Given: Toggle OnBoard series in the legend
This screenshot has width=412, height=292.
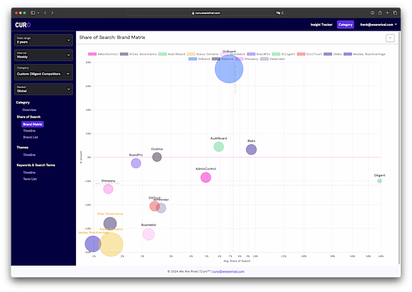Looking at the screenshot, I should 199,59.
